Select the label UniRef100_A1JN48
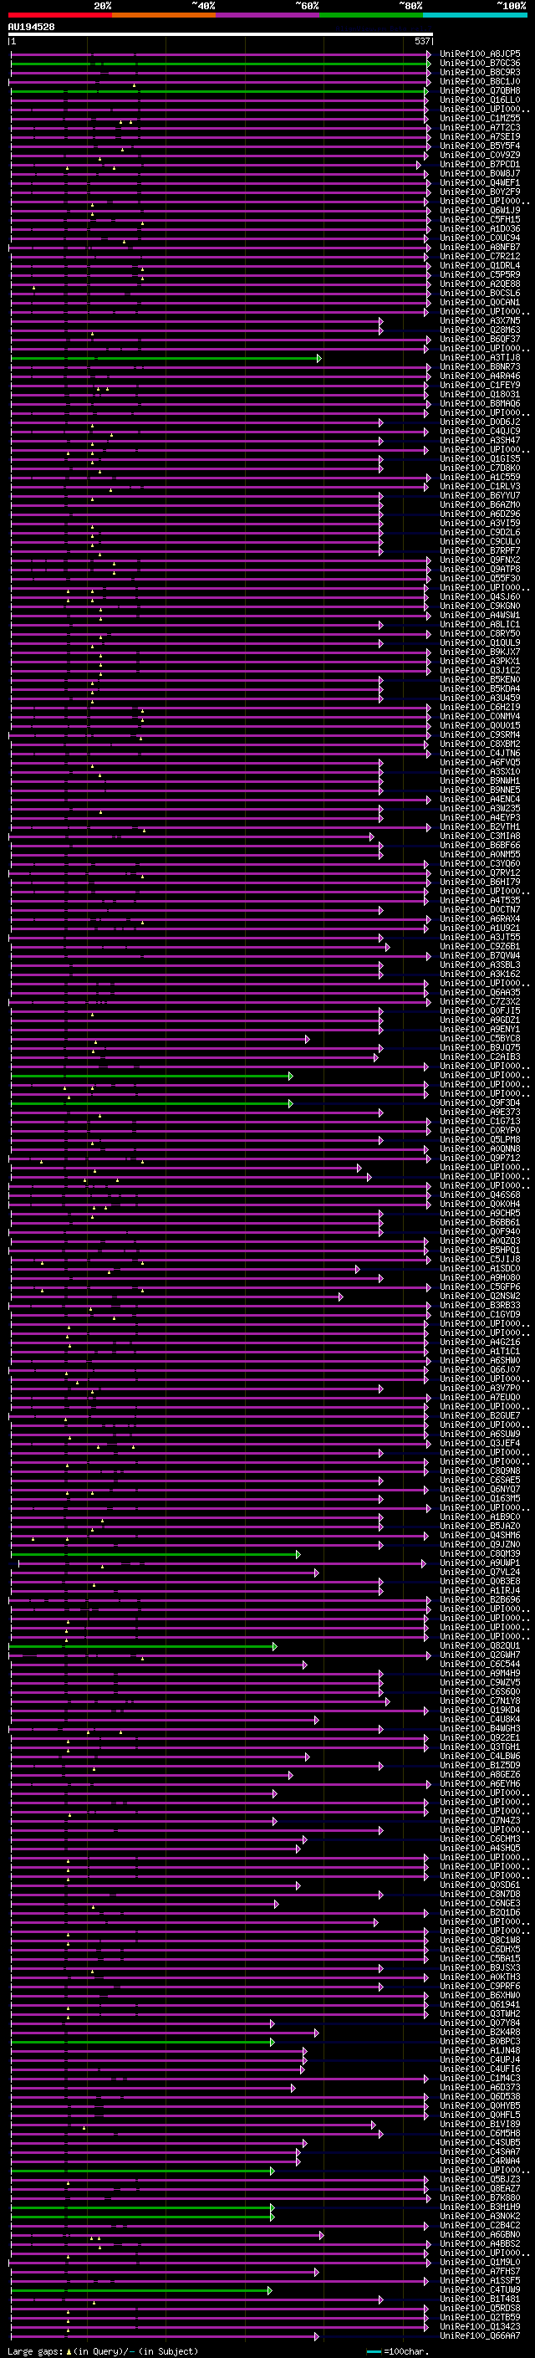Viewport: 535px width, 2358px height. tap(480, 2051)
